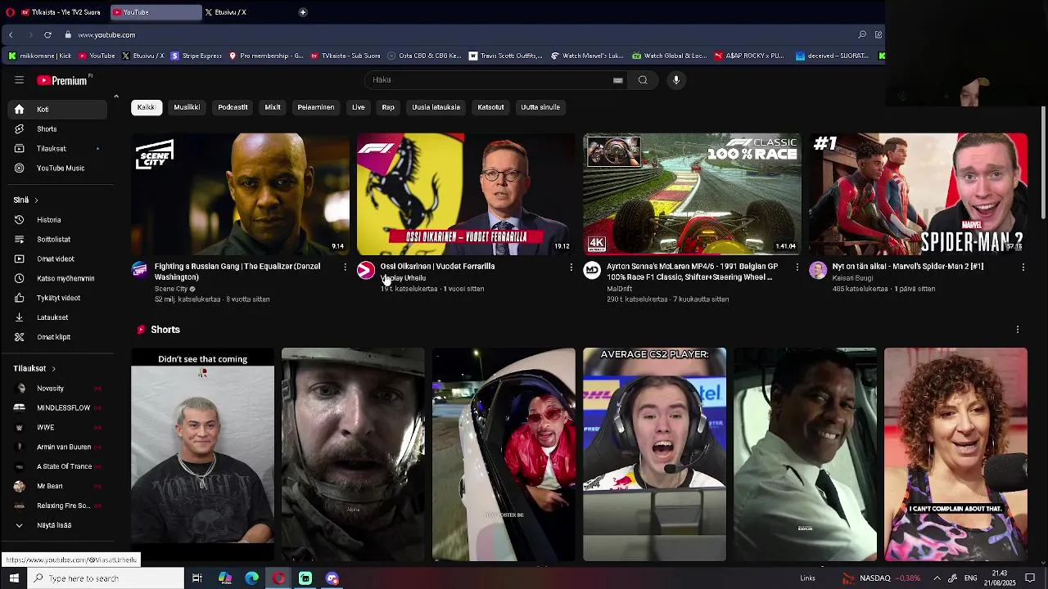The image size is (1048, 589).
Task: Open mikkomane Kick bookmark
Action: click(x=40, y=56)
